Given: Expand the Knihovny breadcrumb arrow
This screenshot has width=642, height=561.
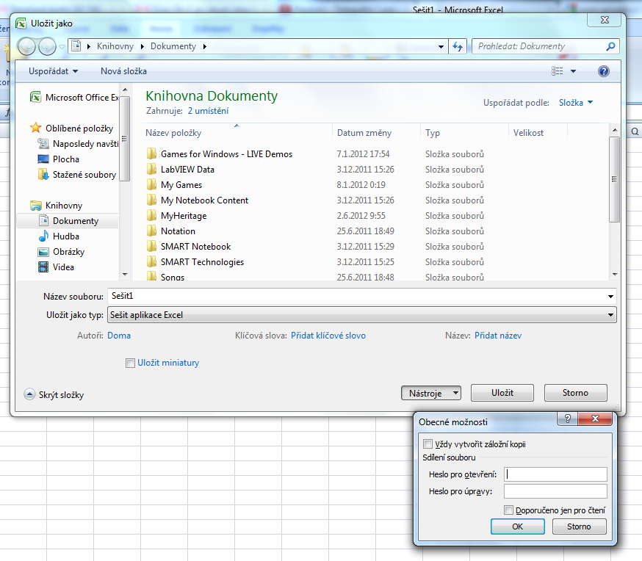Looking at the screenshot, I should (x=143, y=47).
